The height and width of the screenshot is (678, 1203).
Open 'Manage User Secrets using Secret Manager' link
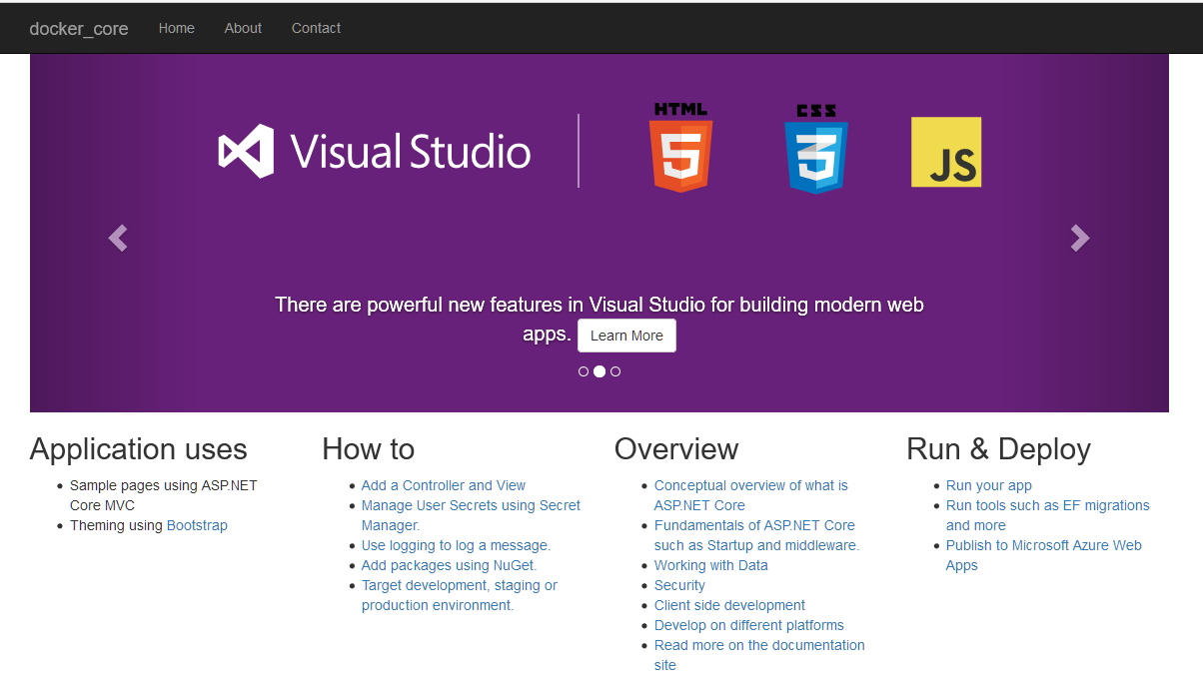(471, 515)
